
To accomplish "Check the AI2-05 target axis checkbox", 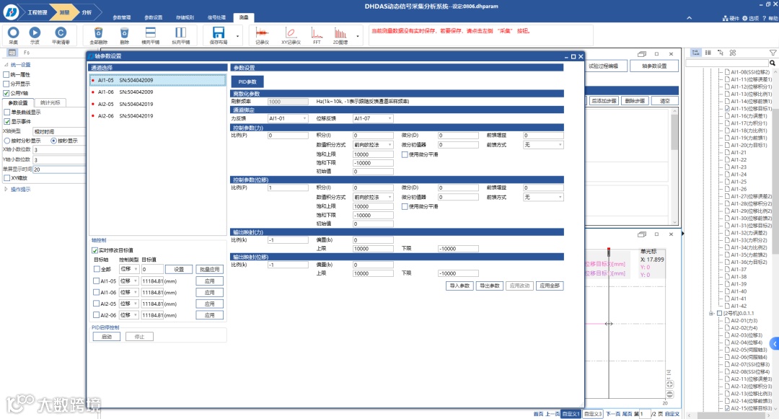I will 97,304.
